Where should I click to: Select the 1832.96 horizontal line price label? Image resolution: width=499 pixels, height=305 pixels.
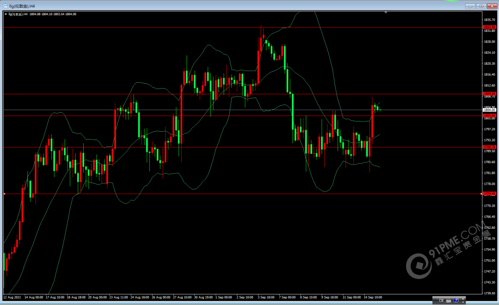(489, 27)
